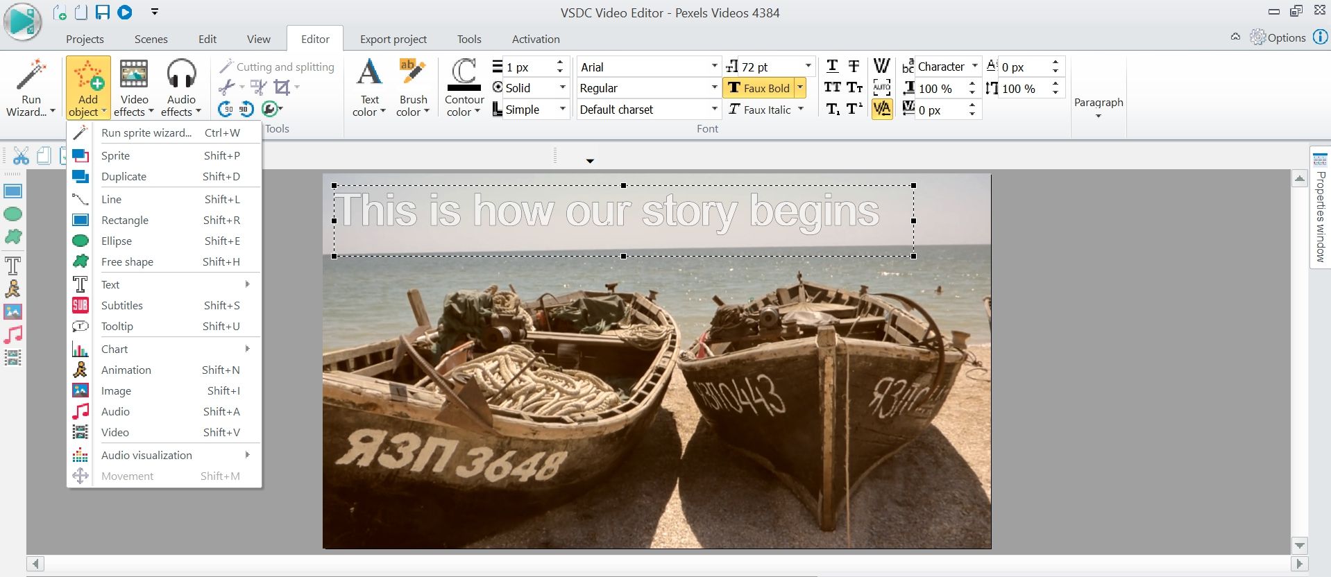1331x577 pixels.
Task: Choose Duplicate from the menu
Action: (164, 176)
